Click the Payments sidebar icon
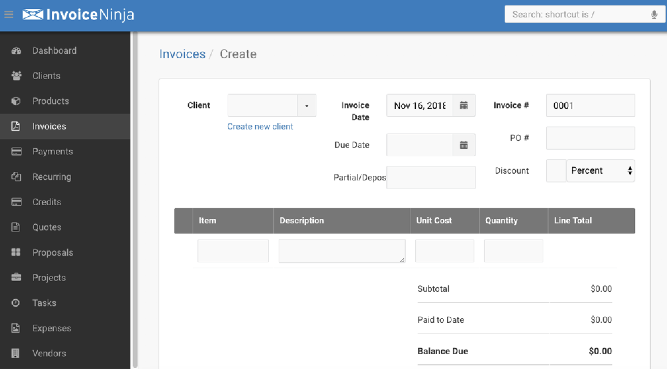This screenshot has width=667, height=369. click(16, 151)
